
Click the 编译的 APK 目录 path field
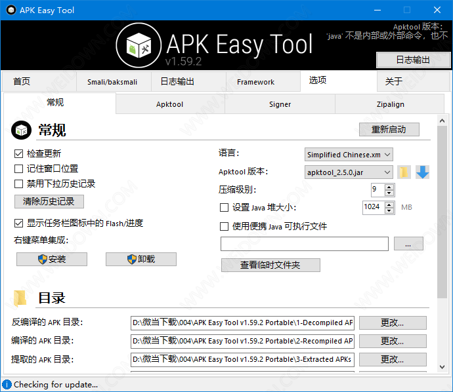242,342
